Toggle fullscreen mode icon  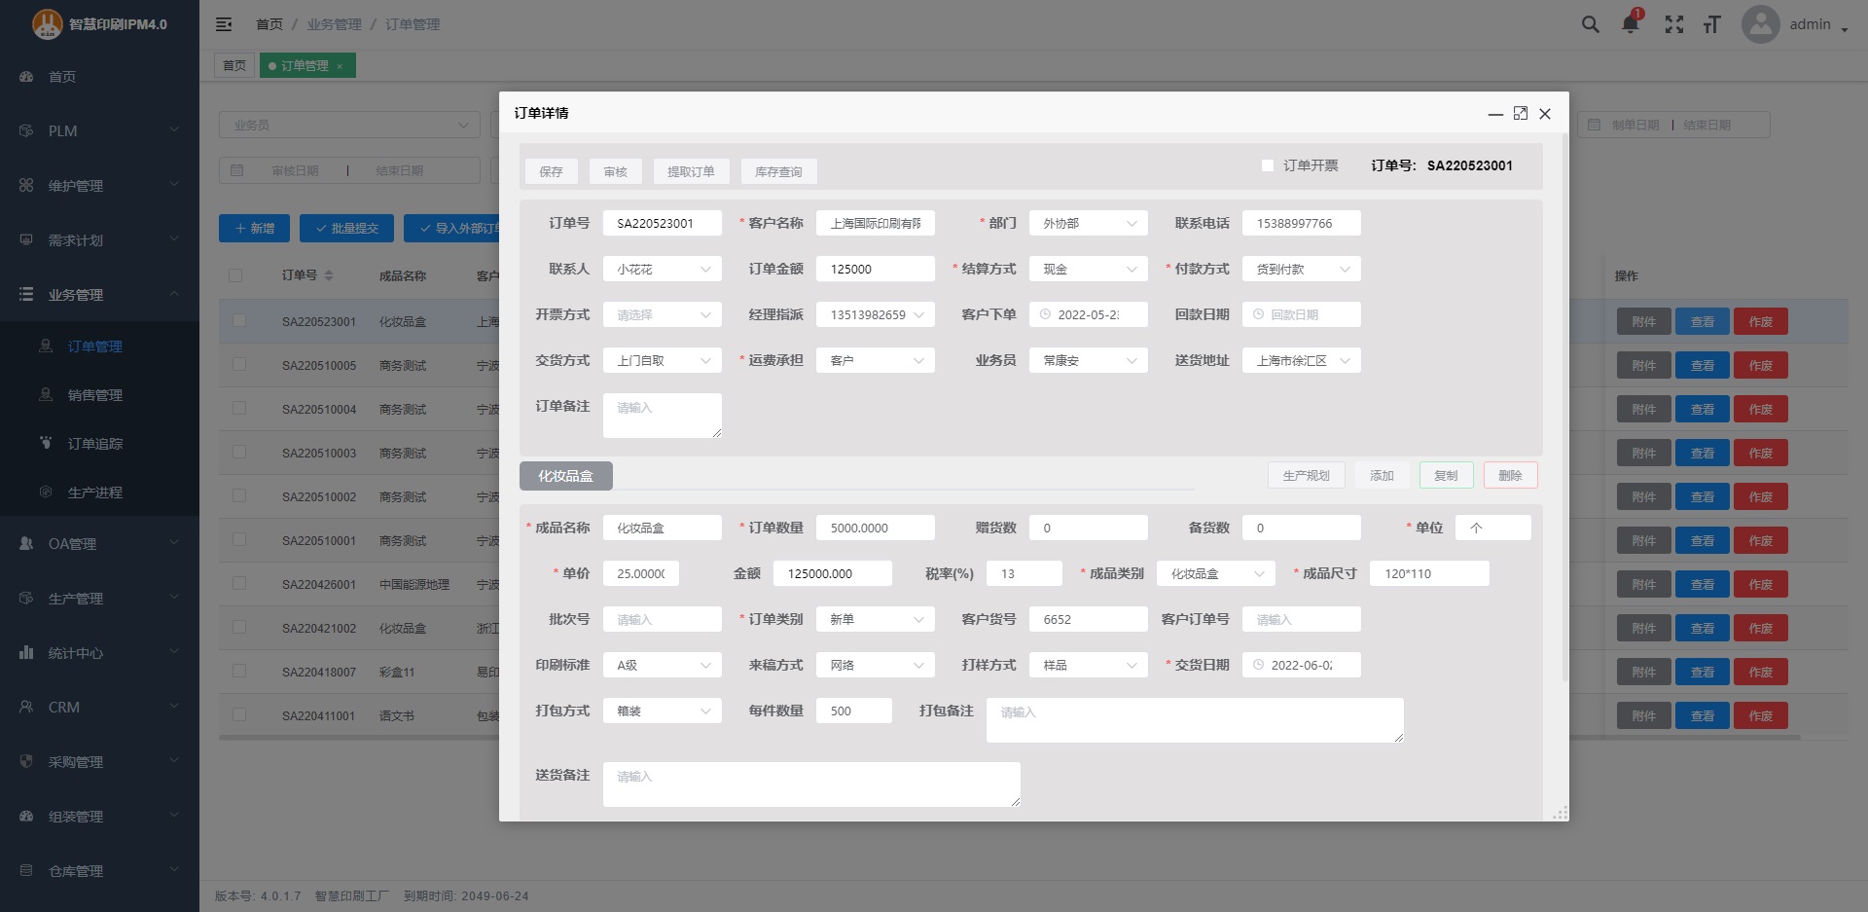[1673, 24]
